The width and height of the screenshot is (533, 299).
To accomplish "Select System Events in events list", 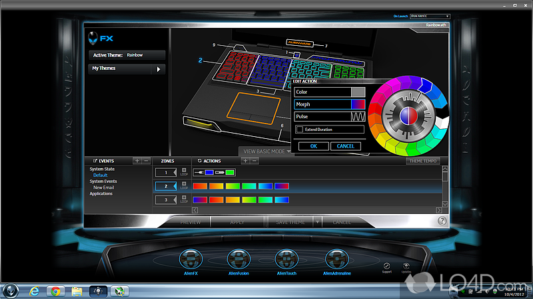I will click(x=103, y=181).
